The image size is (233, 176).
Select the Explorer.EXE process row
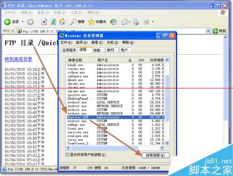pyautogui.click(x=116, y=117)
